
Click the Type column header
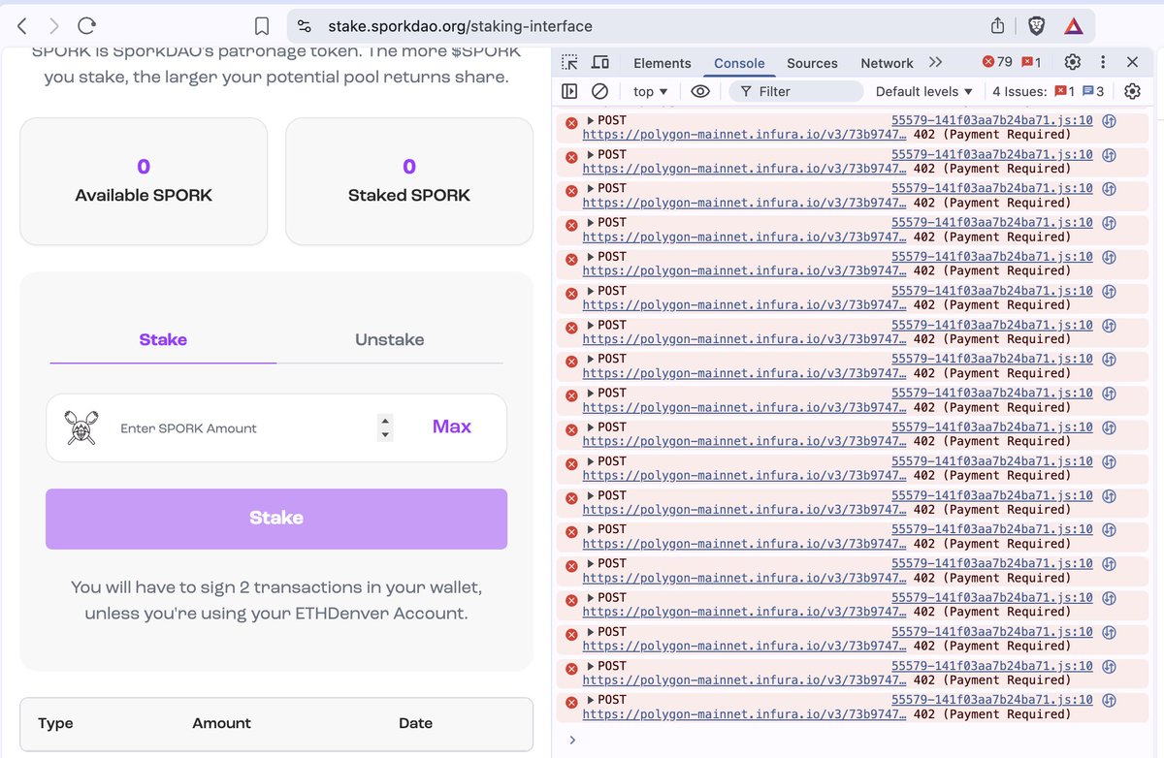pos(55,723)
